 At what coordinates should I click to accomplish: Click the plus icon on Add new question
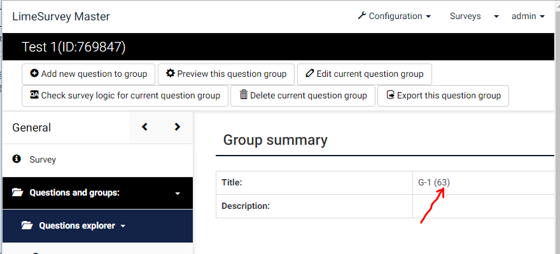34,74
